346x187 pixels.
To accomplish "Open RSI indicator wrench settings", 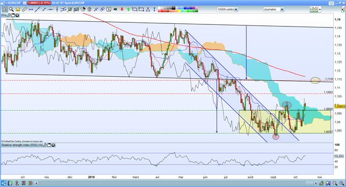I will click(x=45, y=145).
